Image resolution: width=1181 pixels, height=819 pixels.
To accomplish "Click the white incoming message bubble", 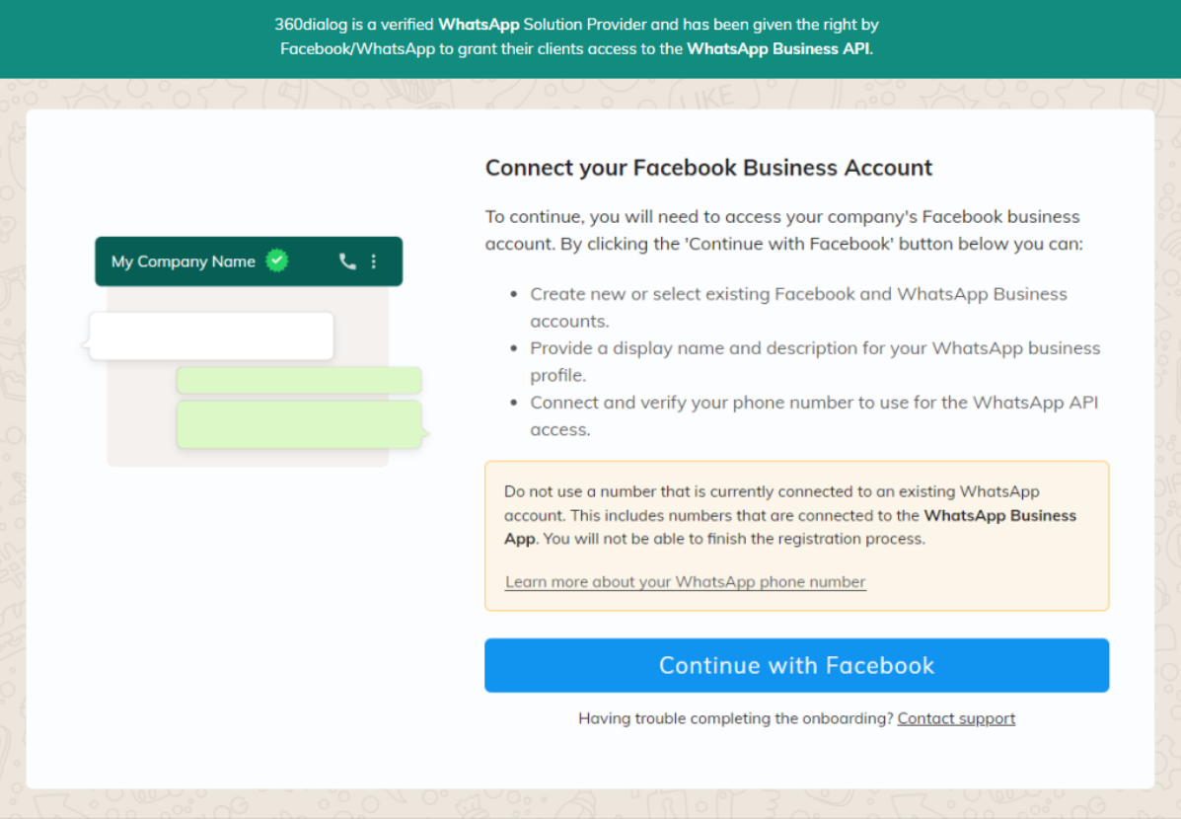I will (x=211, y=336).
